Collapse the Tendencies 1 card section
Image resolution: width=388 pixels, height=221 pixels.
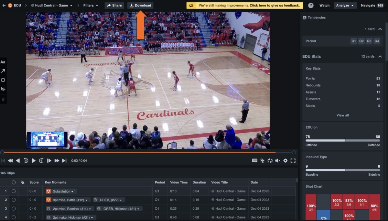pos(380,29)
